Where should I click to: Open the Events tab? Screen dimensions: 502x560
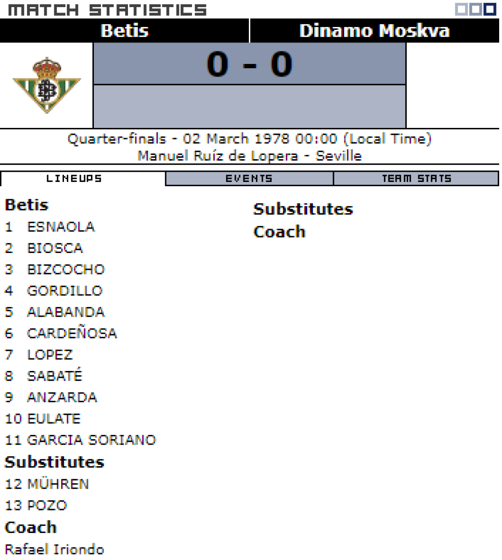pyautogui.click(x=249, y=179)
